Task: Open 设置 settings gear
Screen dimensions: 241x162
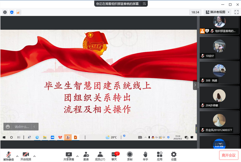Action: (174, 156)
